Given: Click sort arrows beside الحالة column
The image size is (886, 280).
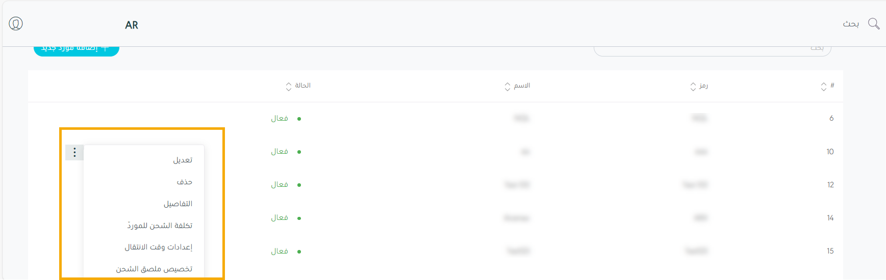Looking at the screenshot, I should pyautogui.click(x=289, y=87).
